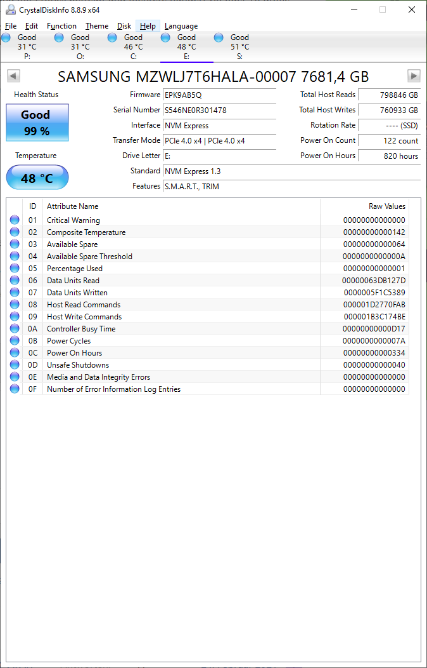The width and height of the screenshot is (427, 668).
Task: Click the 48 °C temperature button
Action: tap(37, 177)
